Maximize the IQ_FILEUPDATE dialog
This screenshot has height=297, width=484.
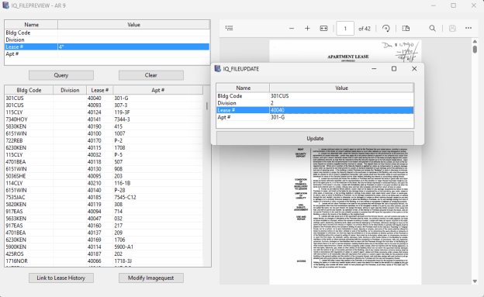tap(394, 68)
